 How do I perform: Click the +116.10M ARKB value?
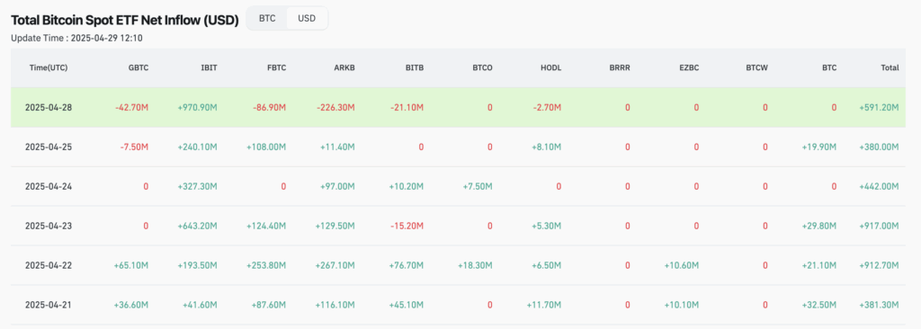[x=335, y=305]
